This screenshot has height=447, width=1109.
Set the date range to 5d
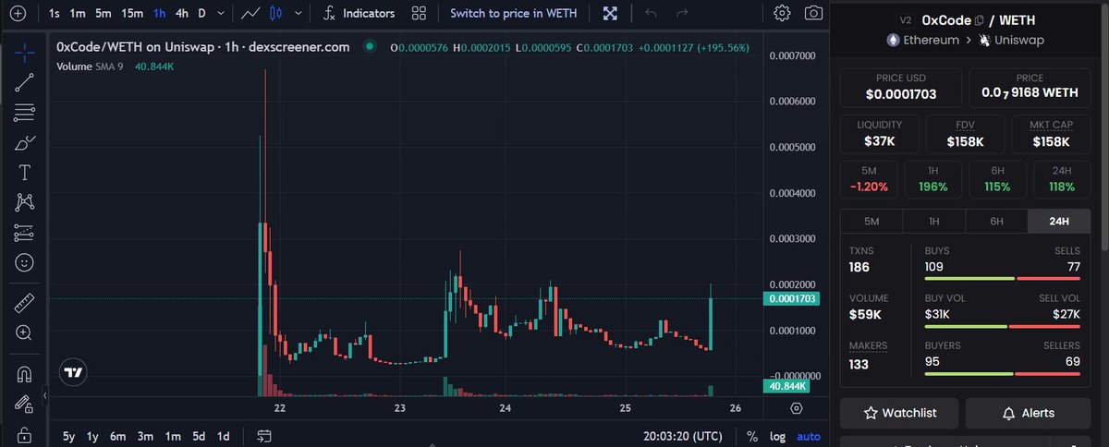pyautogui.click(x=199, y=435)
